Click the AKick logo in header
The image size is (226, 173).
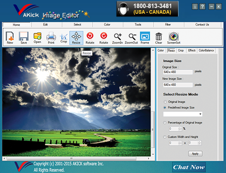coord(26,11)
